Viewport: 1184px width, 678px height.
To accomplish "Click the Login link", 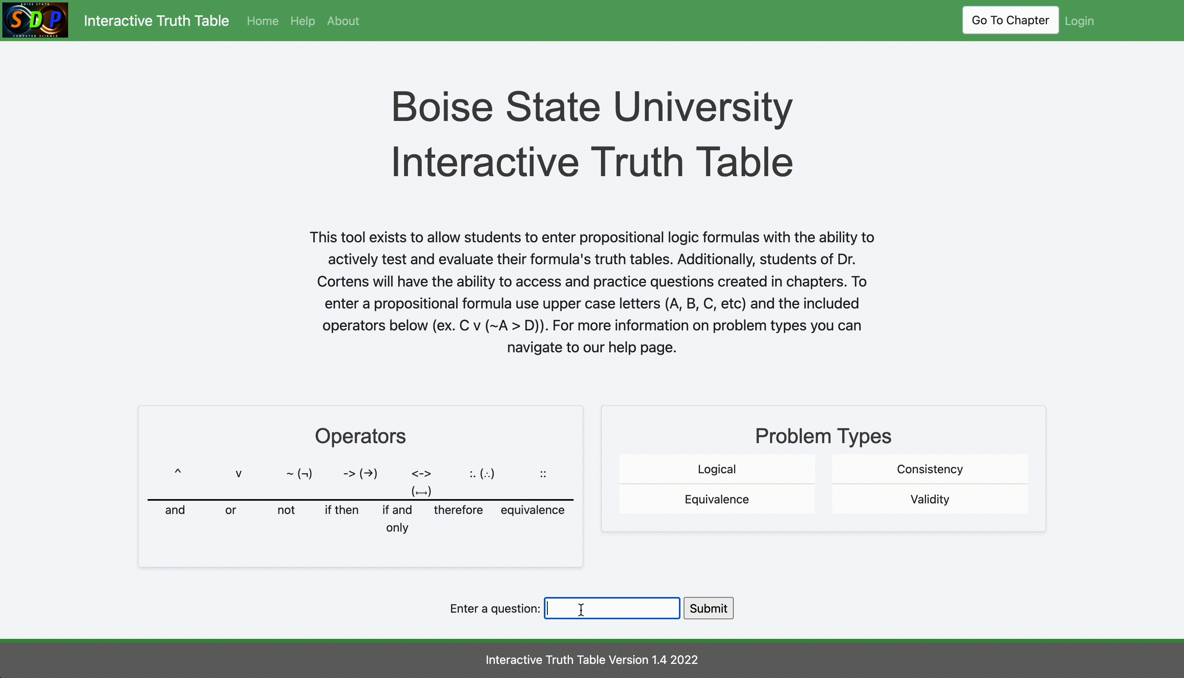I will (1079, 21).
